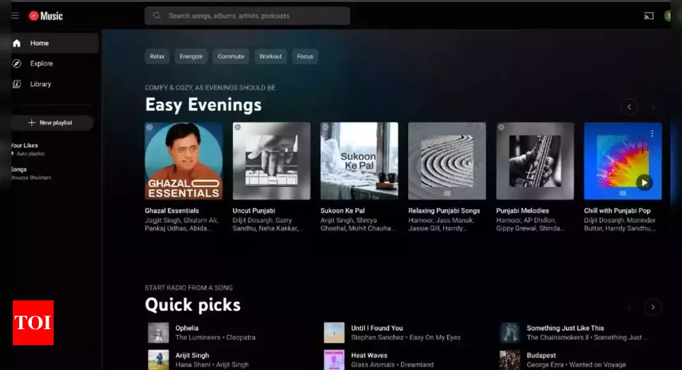
Task: Open the navigation menu hamburger icon
Action: click(15, 15)
